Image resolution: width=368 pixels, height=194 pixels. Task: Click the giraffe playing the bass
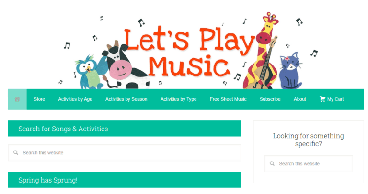coord(262,52)
